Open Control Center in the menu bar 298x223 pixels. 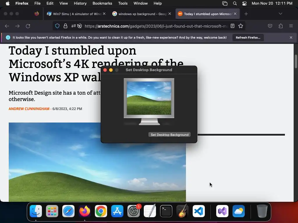coord(244,3)
